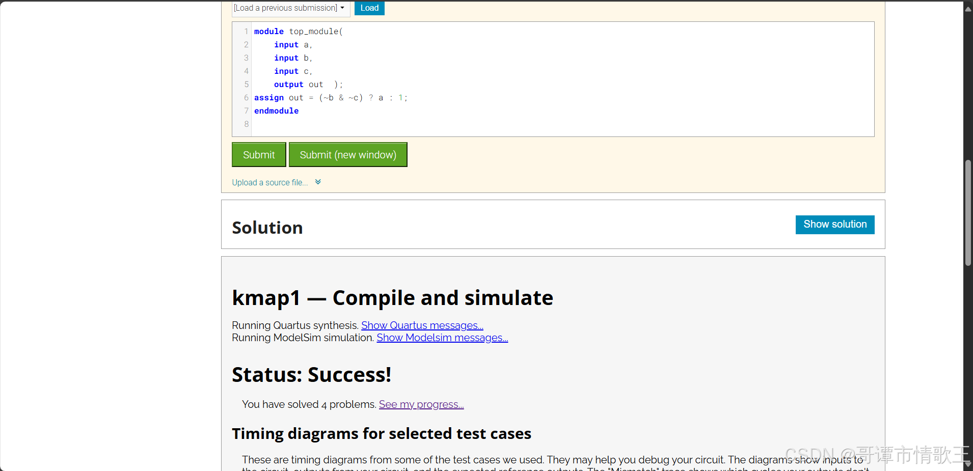Open Show Quartus messages link
The image size is (973, 471).
422,325
